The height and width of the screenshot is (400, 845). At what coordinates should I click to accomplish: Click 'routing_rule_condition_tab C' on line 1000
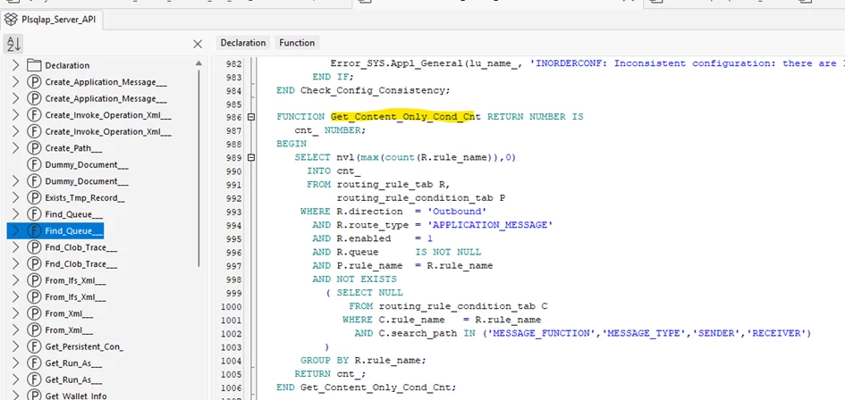coord(463,306)
